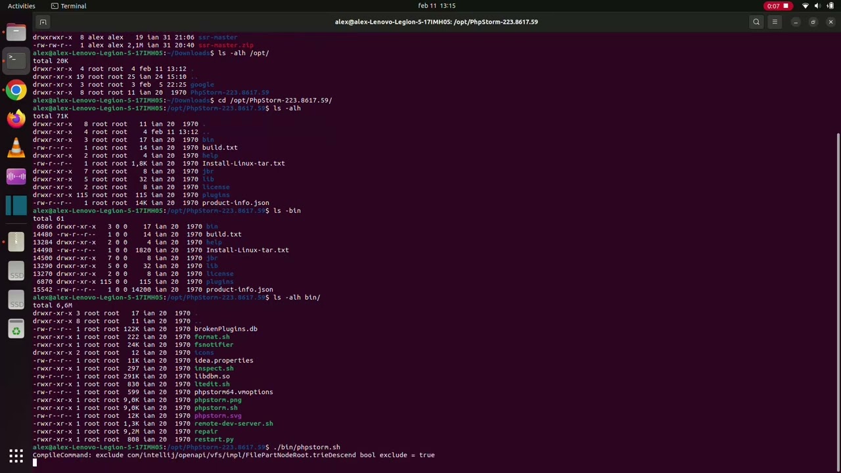Click the ./bin/phpstorm.sh command text
The image size is (841, 473).
pos(306,447)
